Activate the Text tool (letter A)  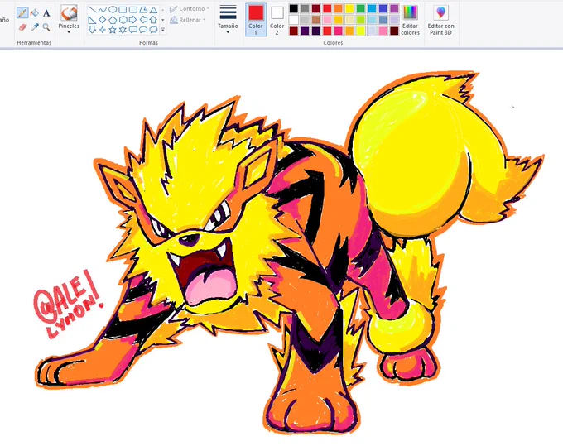(46, 13)
